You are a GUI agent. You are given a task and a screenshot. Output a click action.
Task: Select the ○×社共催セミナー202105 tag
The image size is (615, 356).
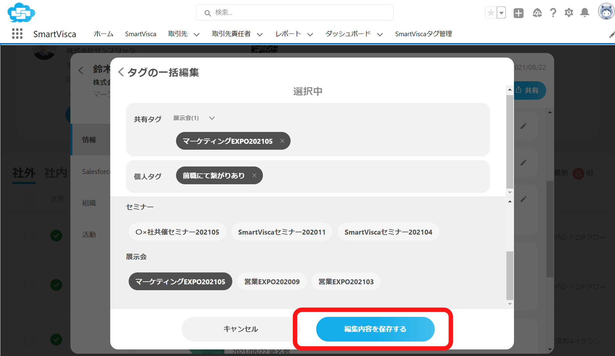coord(177,232)
